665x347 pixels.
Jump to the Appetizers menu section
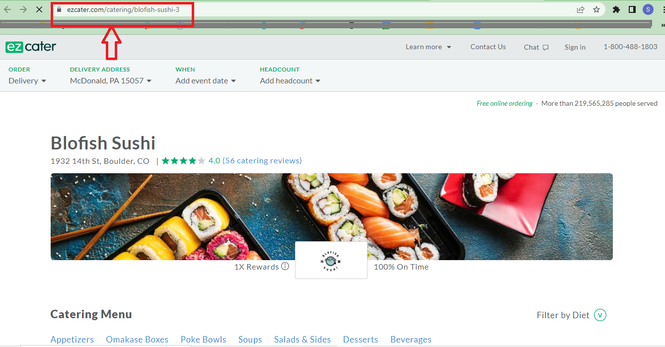point(72,340)
